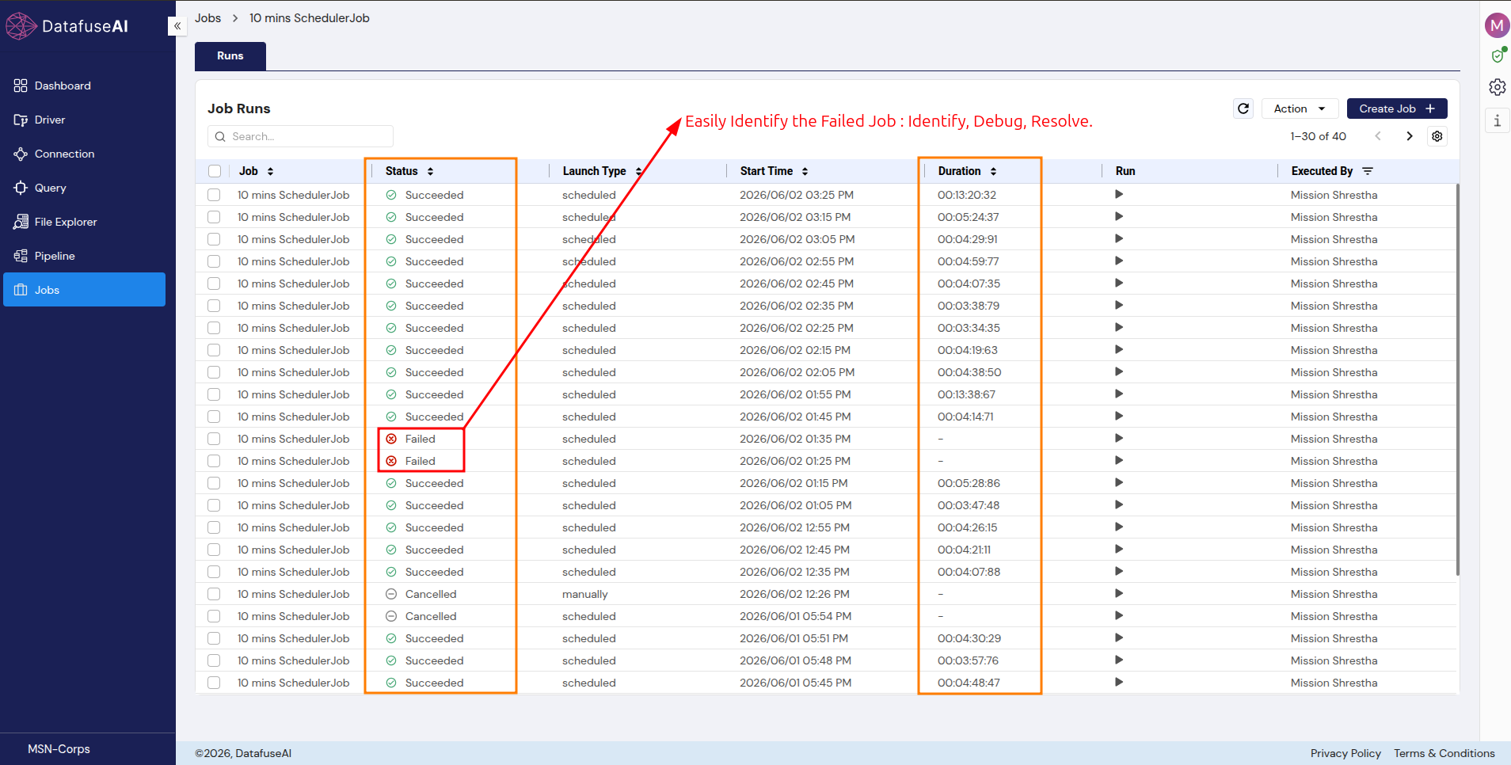Click the Create Job button
Viewport: 1511px width, 765px height.
pyautogui.click(x=1397, y=108)
